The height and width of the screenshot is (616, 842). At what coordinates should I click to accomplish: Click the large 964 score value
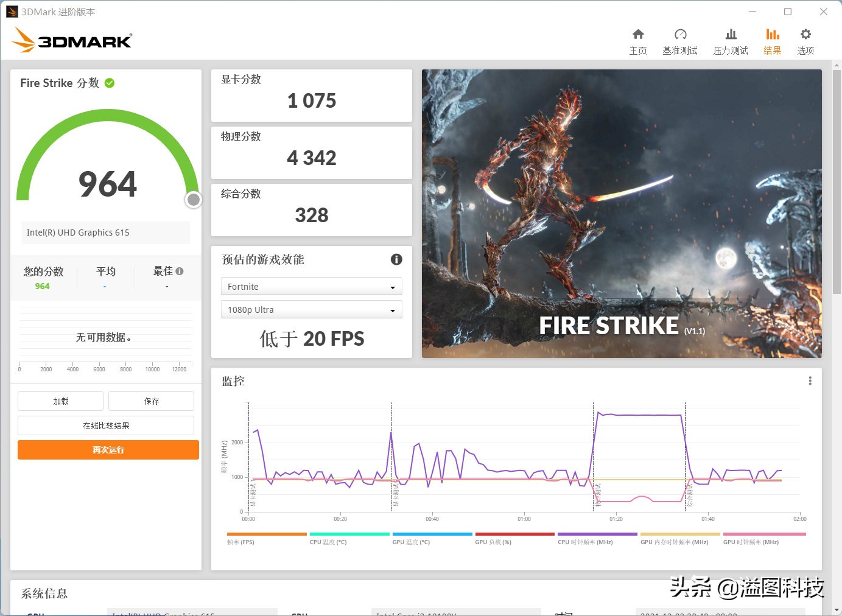click(x=108, y=184)
